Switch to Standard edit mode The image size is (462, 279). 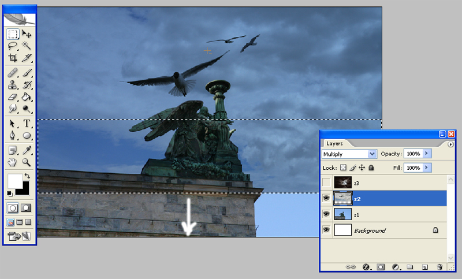[x=12, y=208]
